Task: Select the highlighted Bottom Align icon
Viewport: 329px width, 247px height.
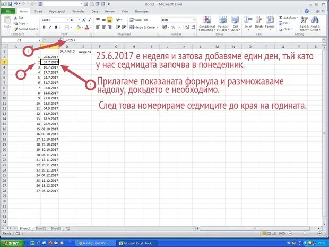Action: [x=109, y=20]
